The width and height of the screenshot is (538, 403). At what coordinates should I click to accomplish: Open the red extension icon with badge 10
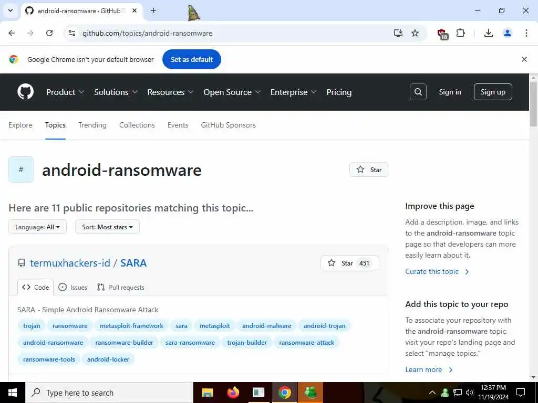point(442,34)
